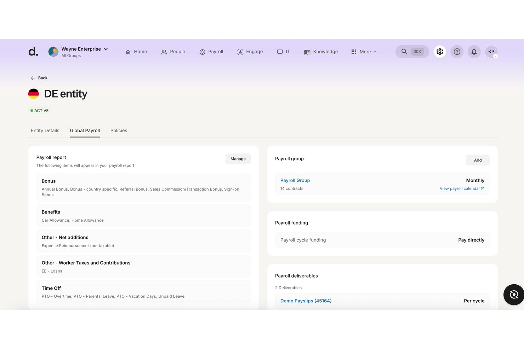
Task: Click the People group icon
Action: coord(164,52)
